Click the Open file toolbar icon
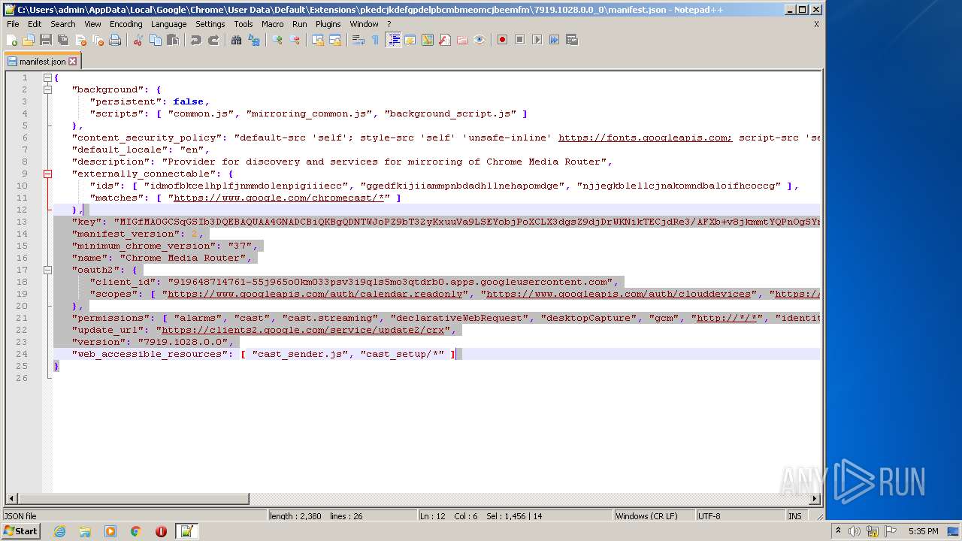 29,40
